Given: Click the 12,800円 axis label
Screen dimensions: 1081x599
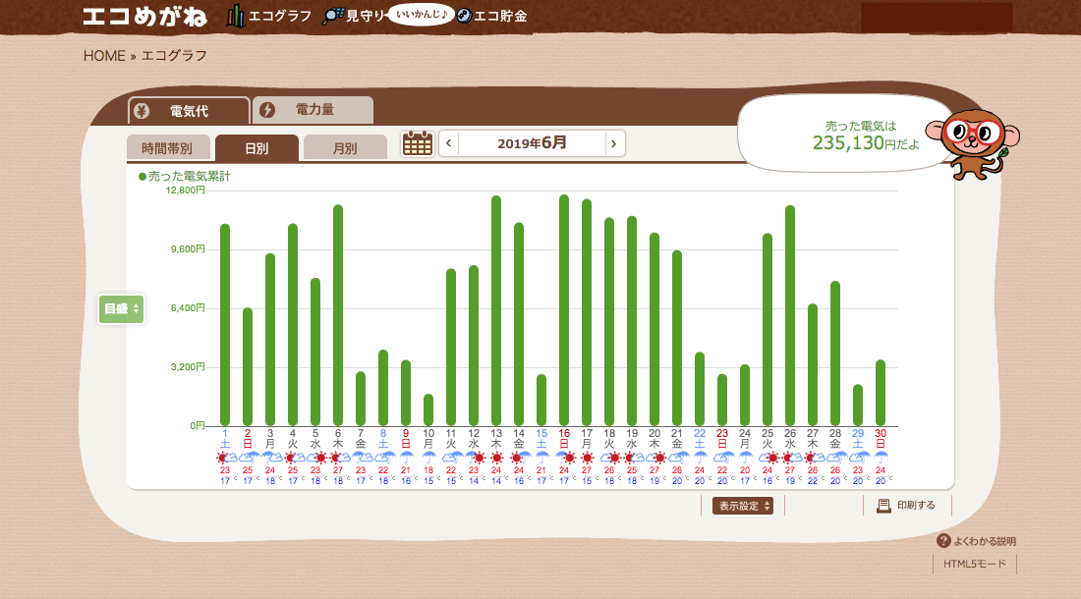Looking at the screenshot, I should (186, 191).
